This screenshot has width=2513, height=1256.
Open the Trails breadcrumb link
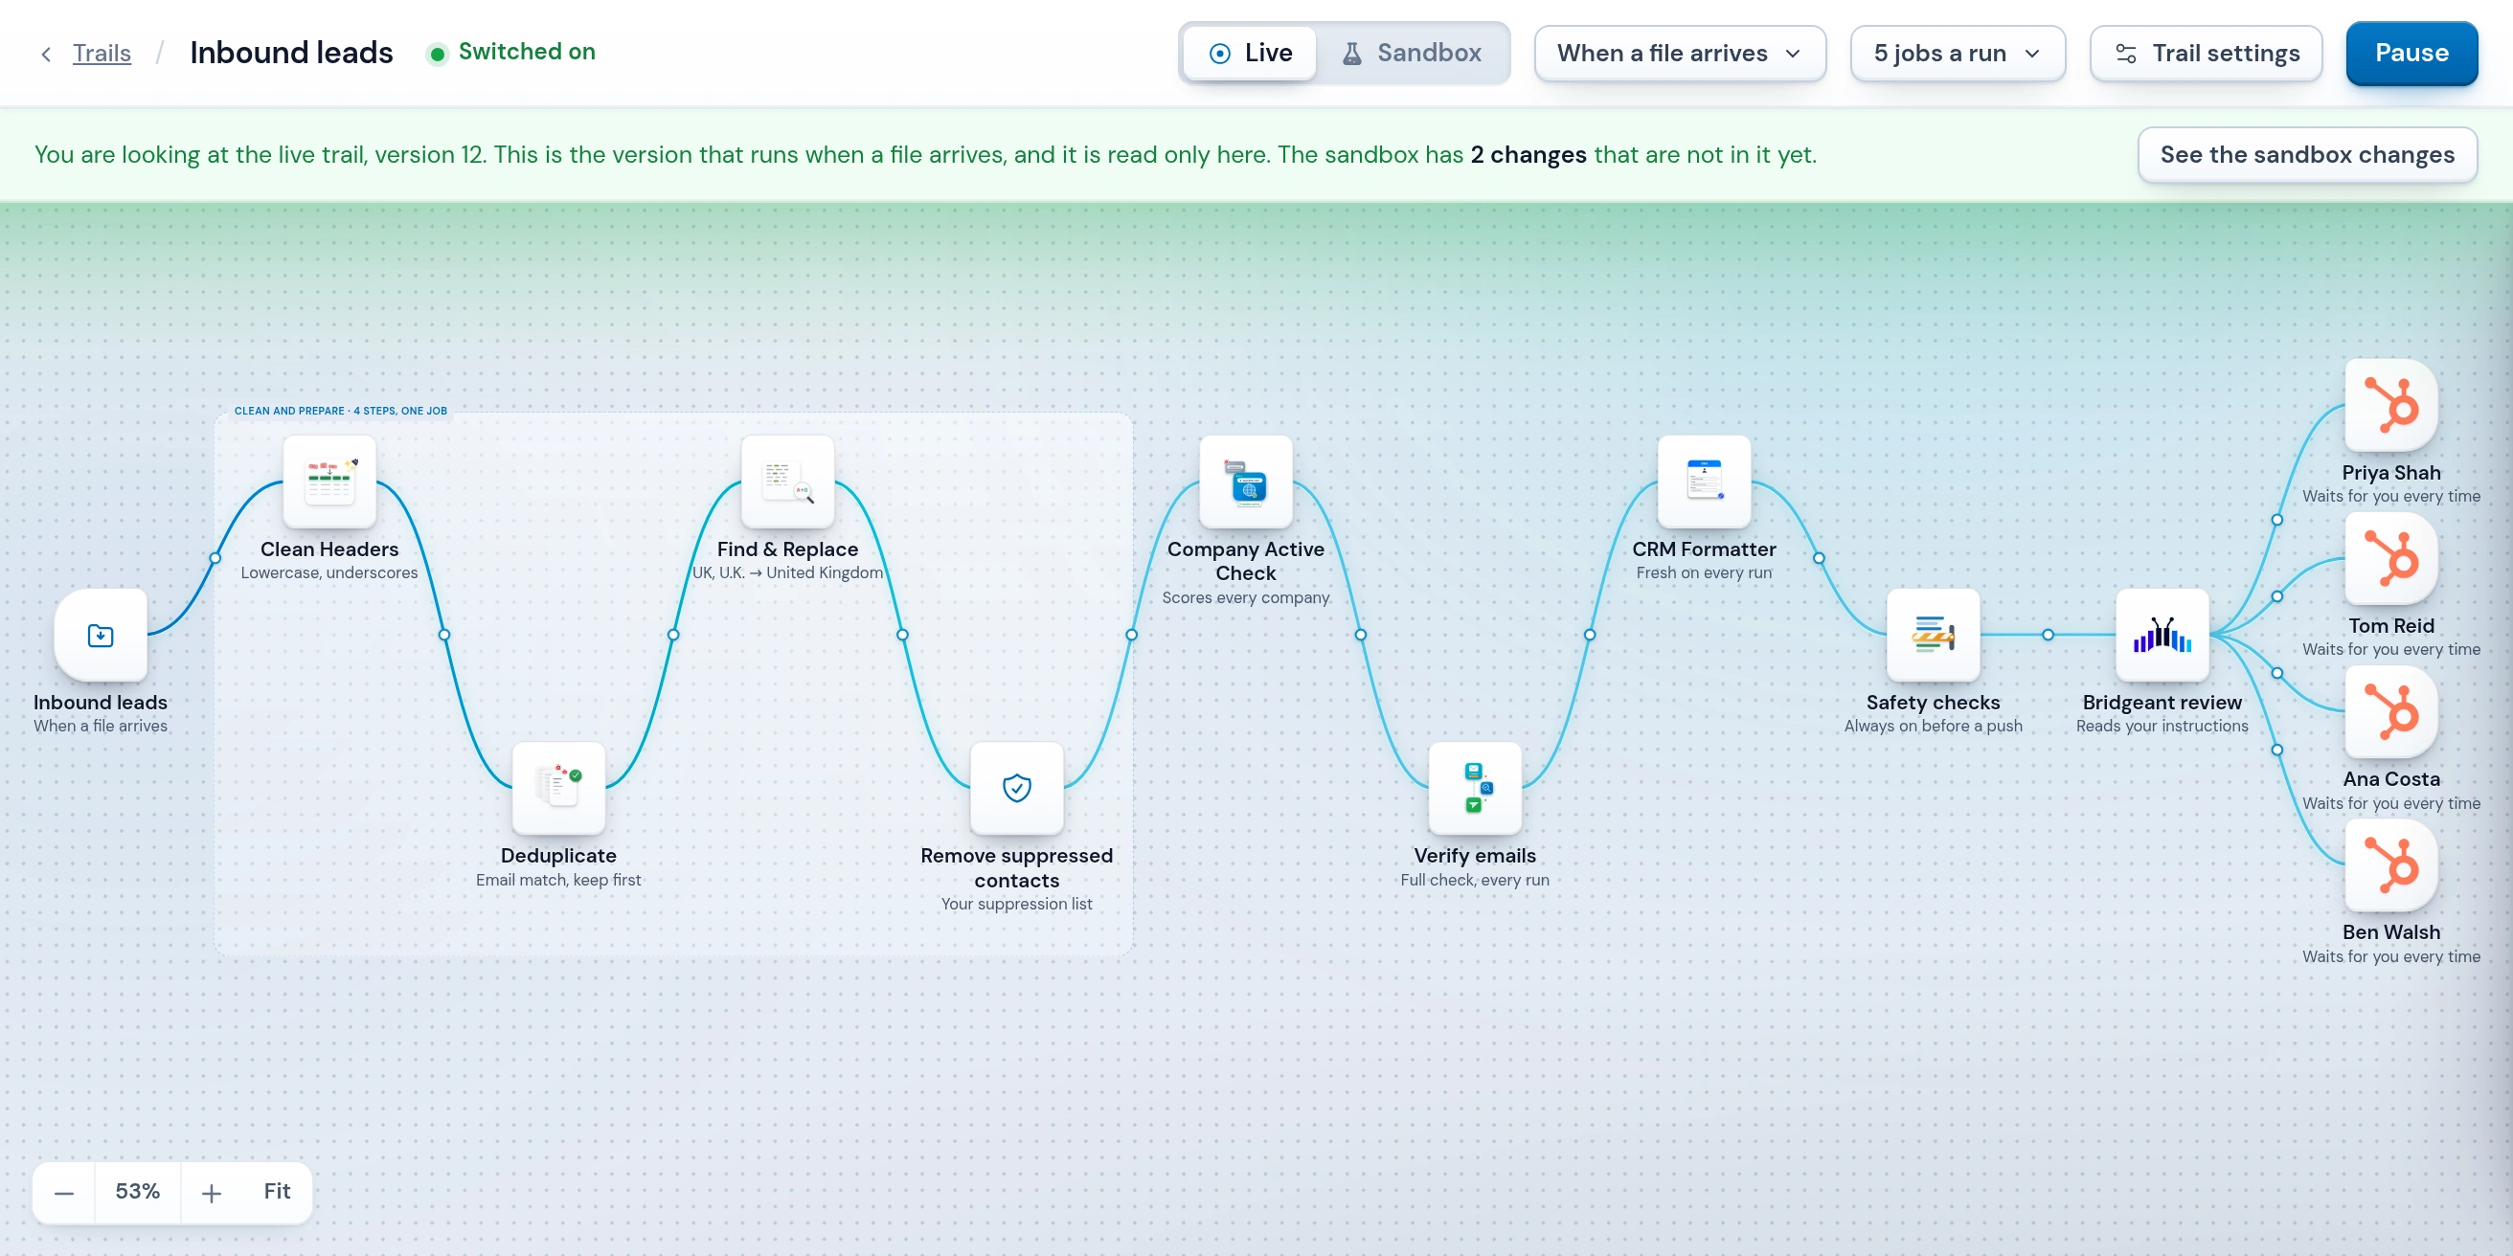(102, 53)
